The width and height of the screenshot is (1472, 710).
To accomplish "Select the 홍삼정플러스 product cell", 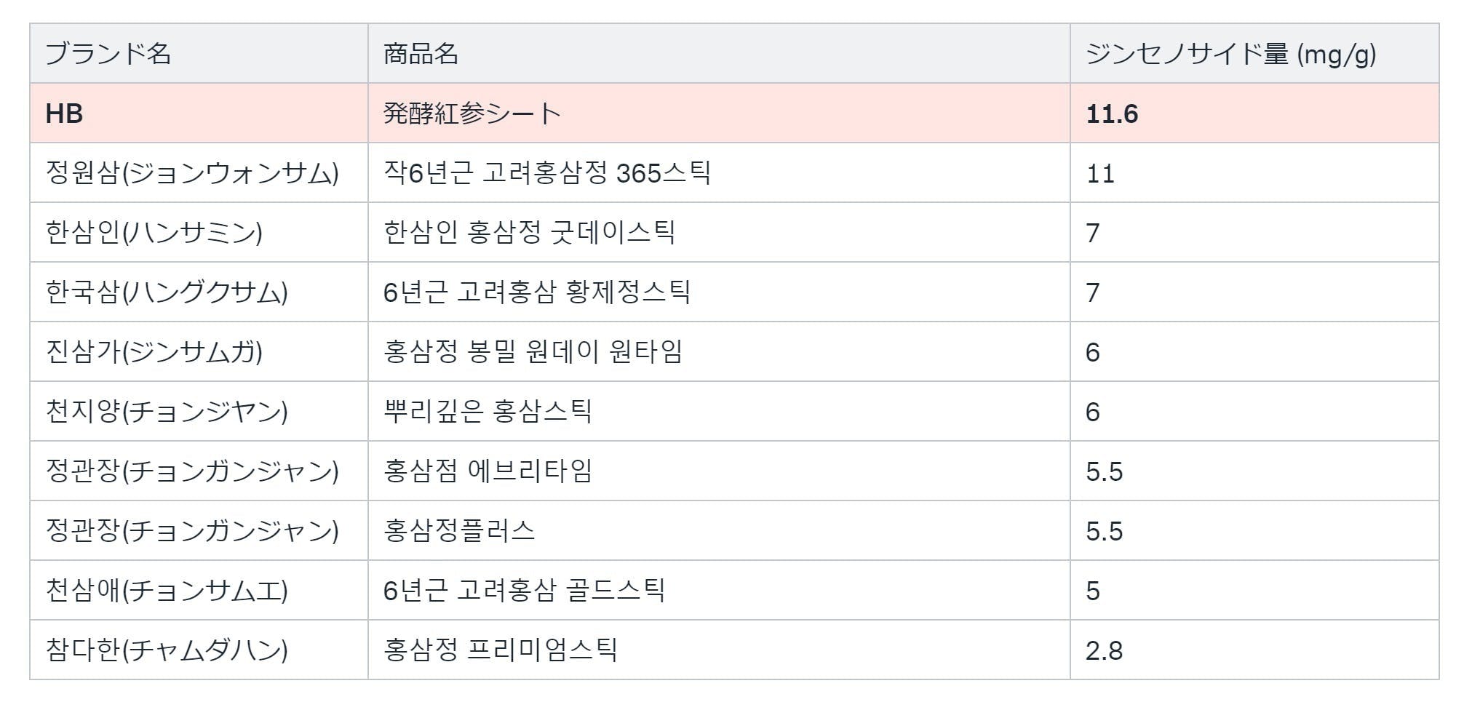I will [459, 531].
